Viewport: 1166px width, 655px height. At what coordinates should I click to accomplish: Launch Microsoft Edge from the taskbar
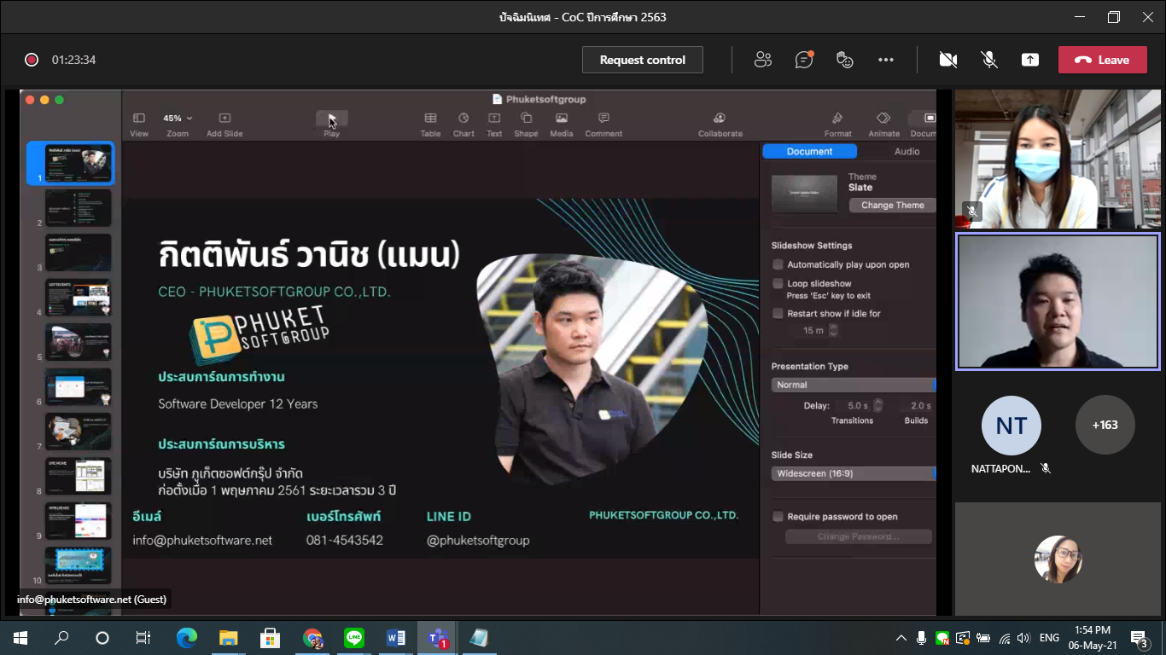pyautogui.click(x=186, y=638)
